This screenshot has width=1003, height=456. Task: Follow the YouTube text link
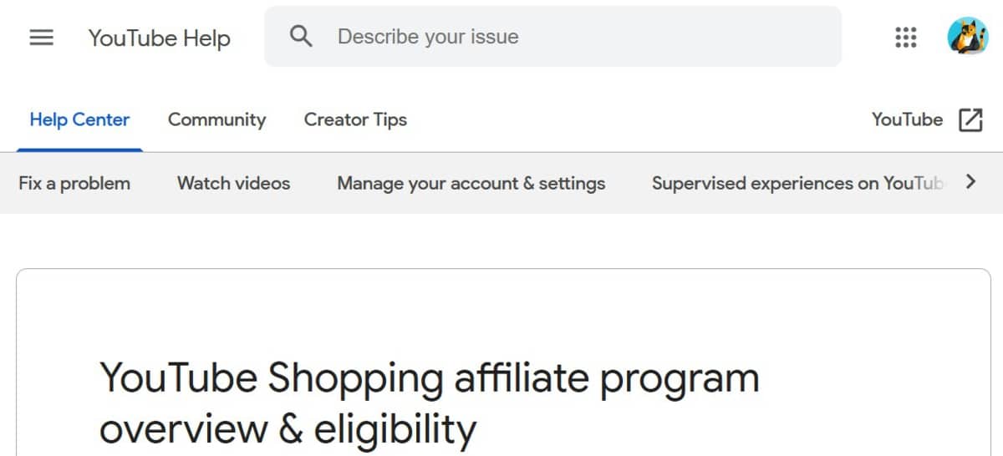pyautogui.click(x=907, y=119)
